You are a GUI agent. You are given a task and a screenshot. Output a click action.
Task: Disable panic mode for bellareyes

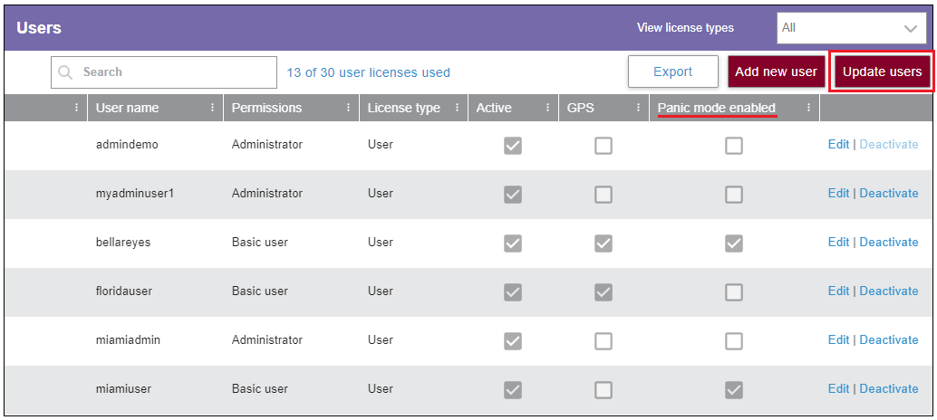click(734, 243)
